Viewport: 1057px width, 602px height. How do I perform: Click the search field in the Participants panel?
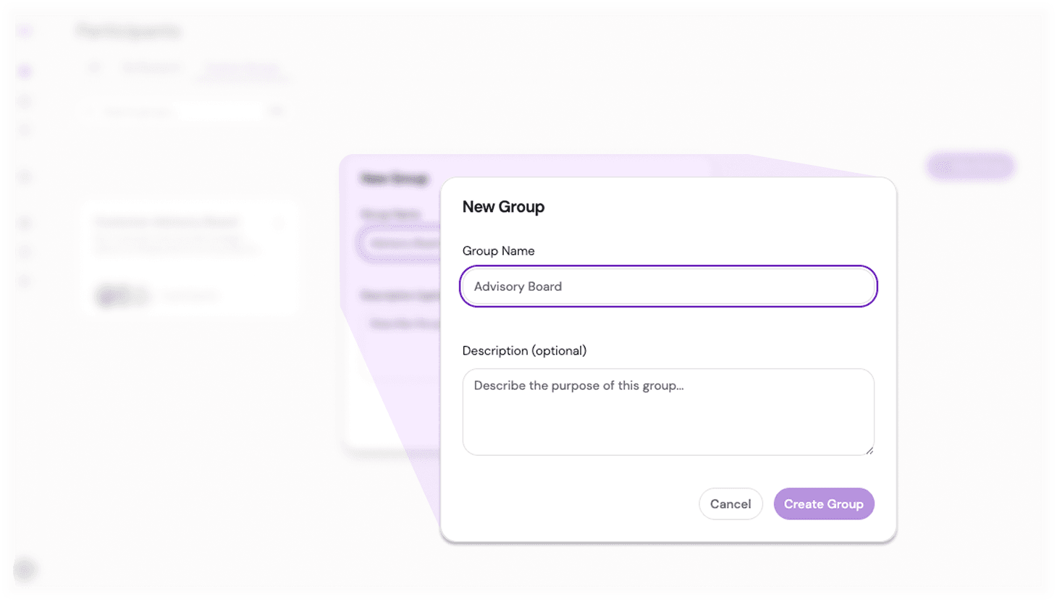click(x=181, y=111)
